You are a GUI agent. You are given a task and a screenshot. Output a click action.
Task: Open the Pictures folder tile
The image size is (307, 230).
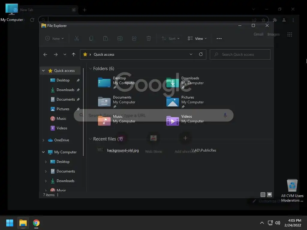pyautogui.click(x=185, y=102)
